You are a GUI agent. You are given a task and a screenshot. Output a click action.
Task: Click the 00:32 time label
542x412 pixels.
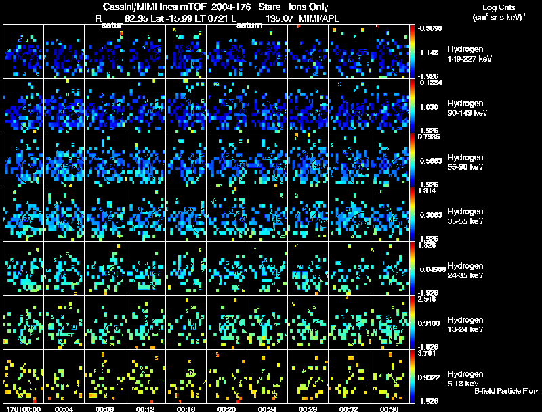pyautogui.click(x=348, y=409)
